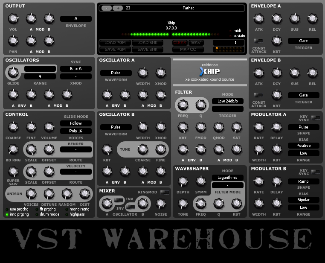Go to previous preset with minus button
Image resolution: width=325 pixels, height=263 pixels.
[107, 8]
